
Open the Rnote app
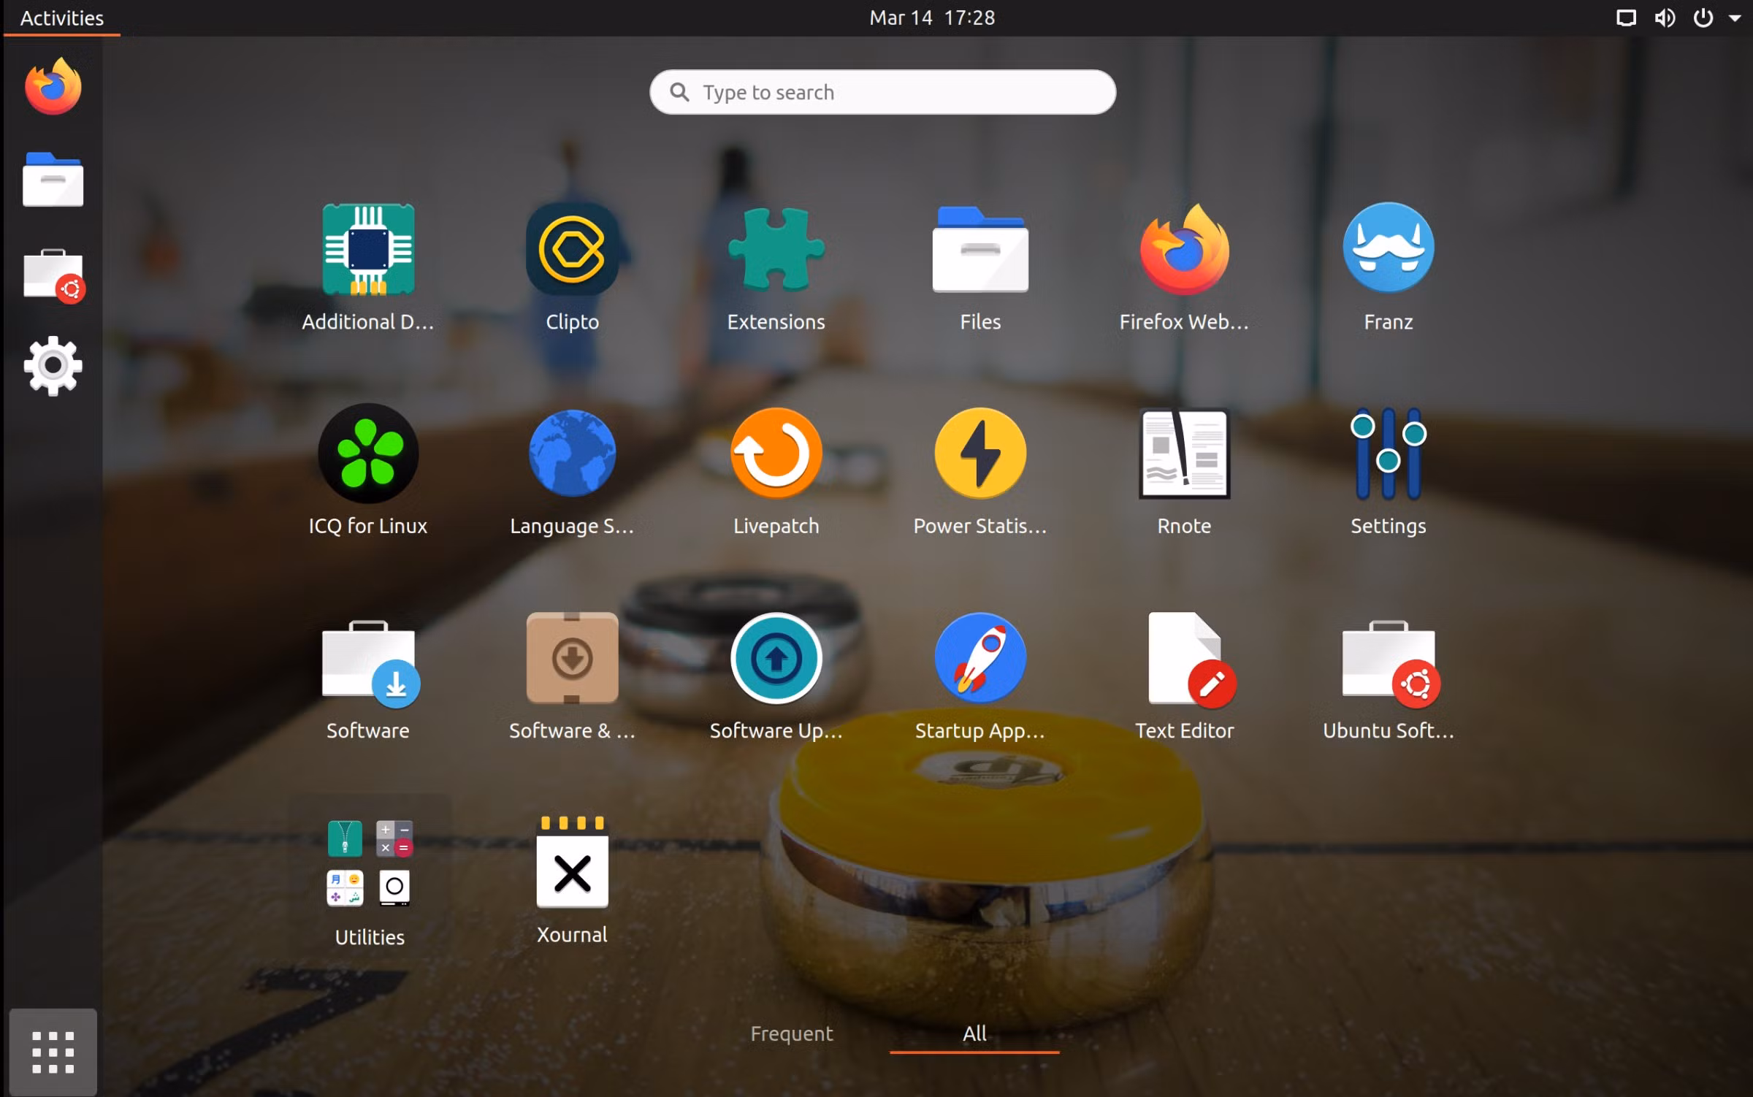coord(1184,454)
